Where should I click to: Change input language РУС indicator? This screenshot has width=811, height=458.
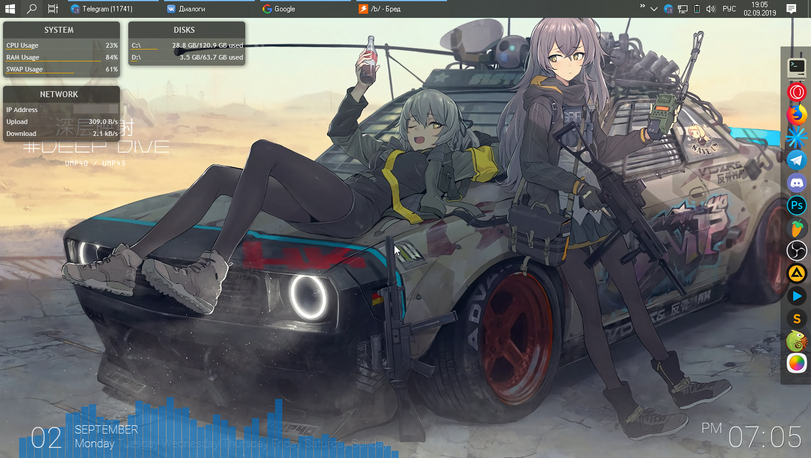click(729, 9)
